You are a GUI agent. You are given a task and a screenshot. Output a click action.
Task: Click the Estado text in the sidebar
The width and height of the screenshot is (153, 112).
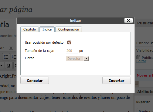143,43
